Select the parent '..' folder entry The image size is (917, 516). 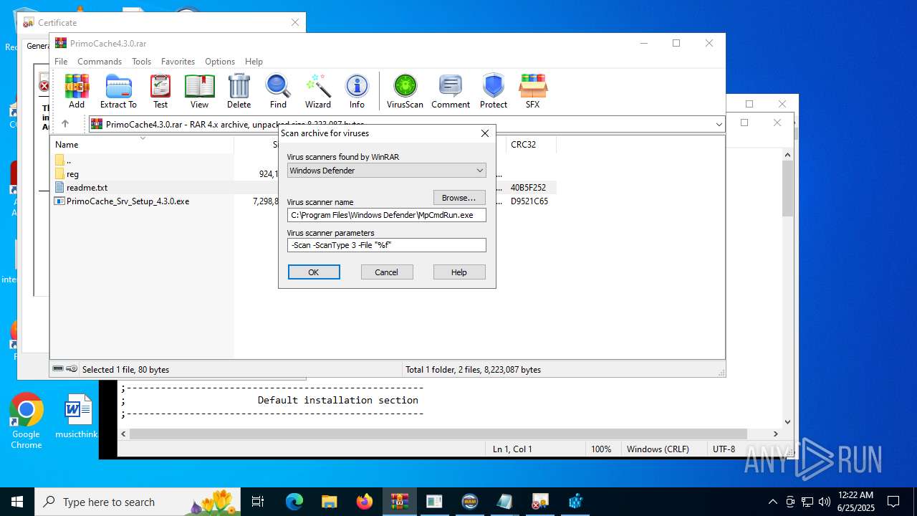click(68, 161)
